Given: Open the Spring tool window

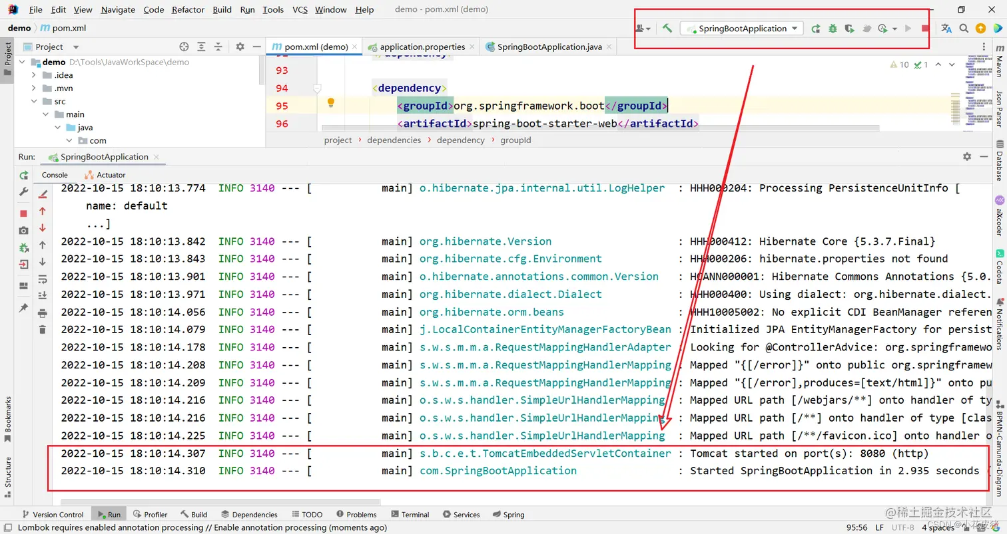Looking at the screenshot, I should click(508, 514).
